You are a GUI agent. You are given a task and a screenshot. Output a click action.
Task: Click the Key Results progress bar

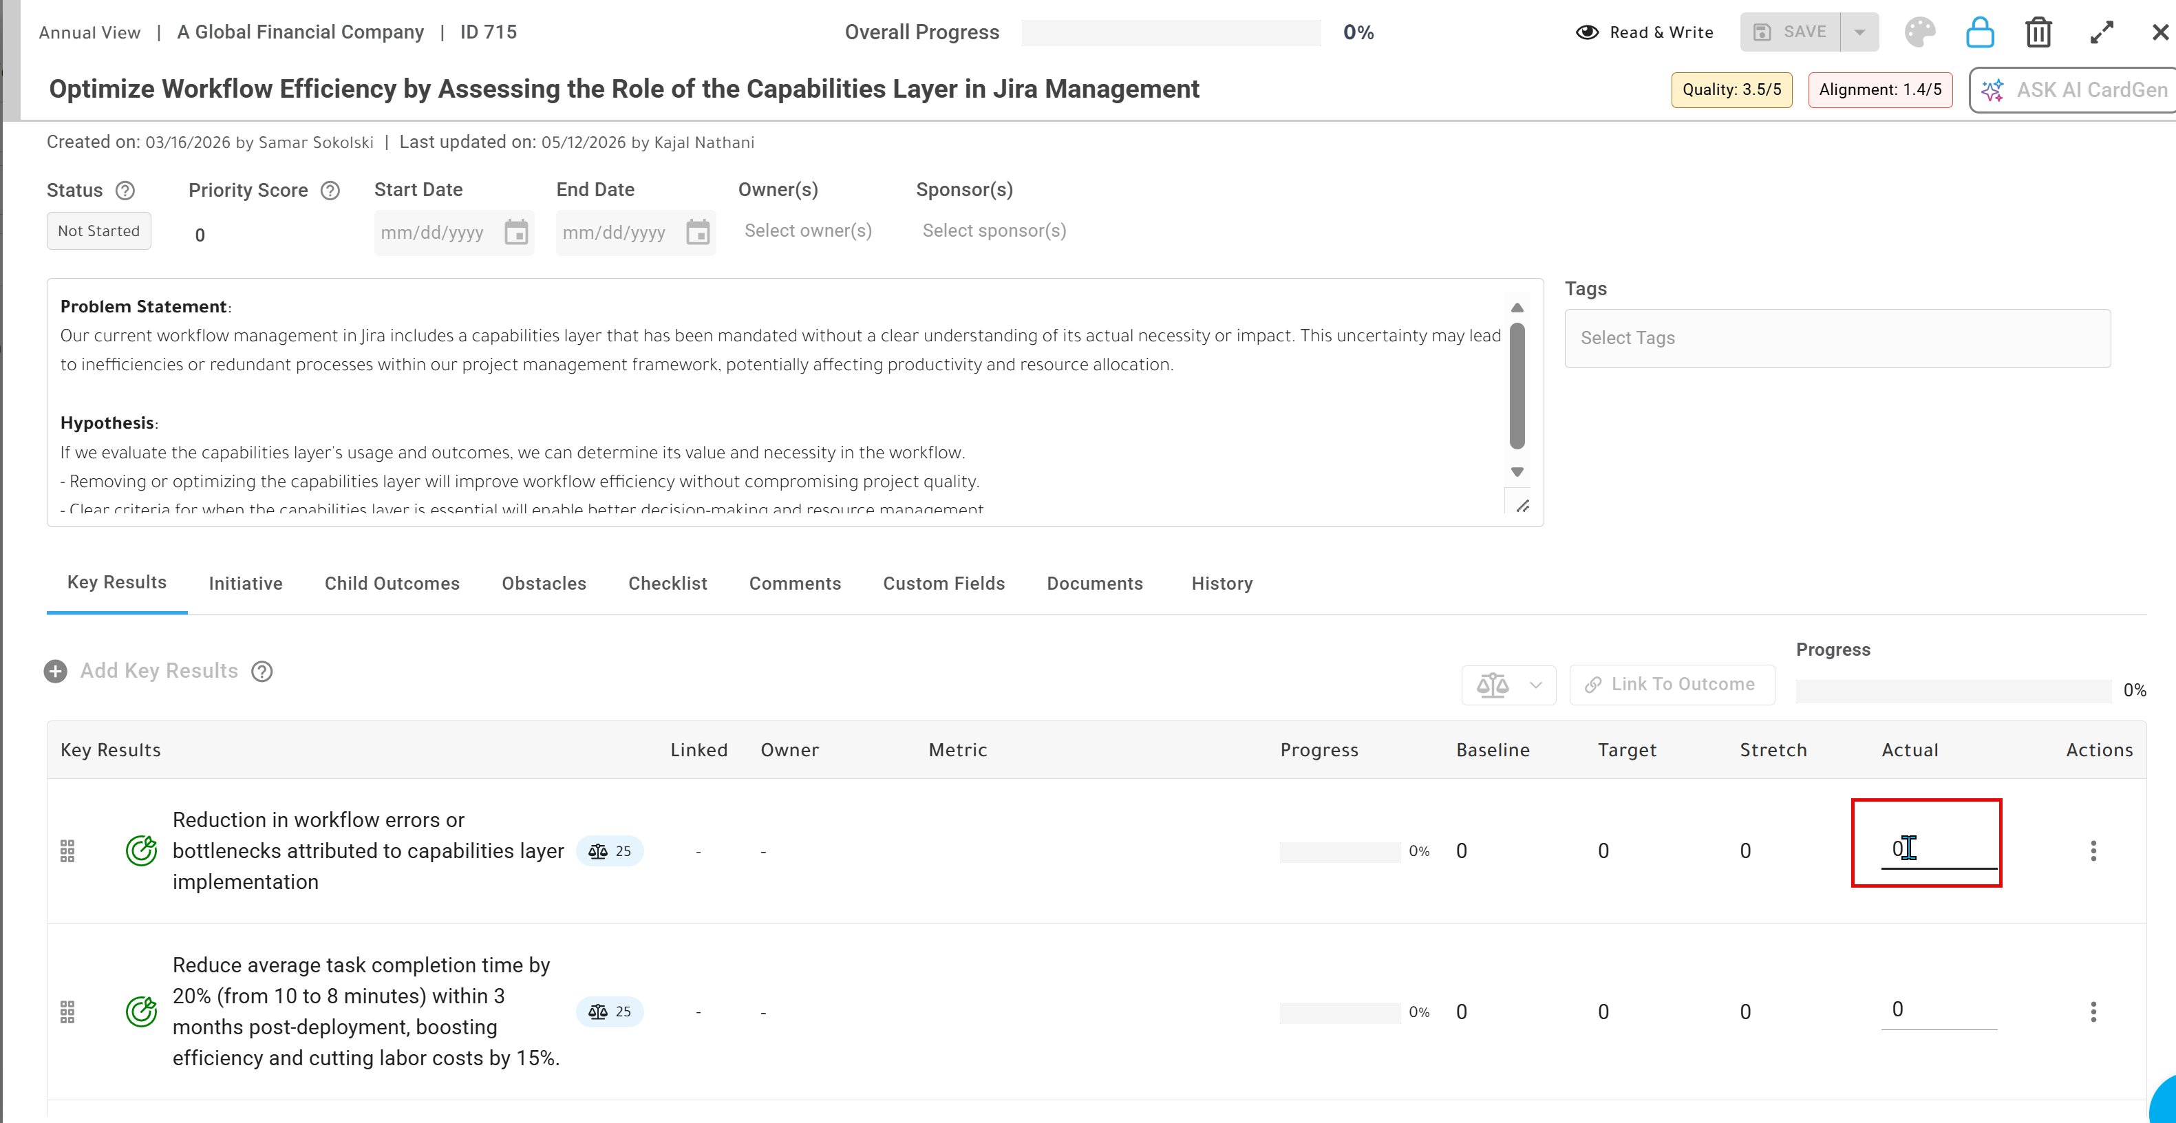point(1953,691)
